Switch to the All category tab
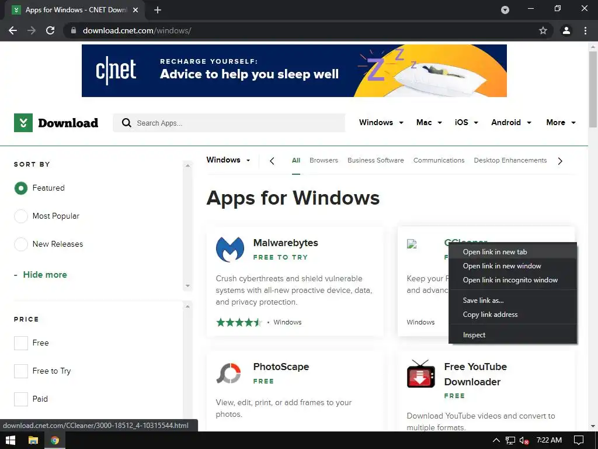 click(296, 160)
